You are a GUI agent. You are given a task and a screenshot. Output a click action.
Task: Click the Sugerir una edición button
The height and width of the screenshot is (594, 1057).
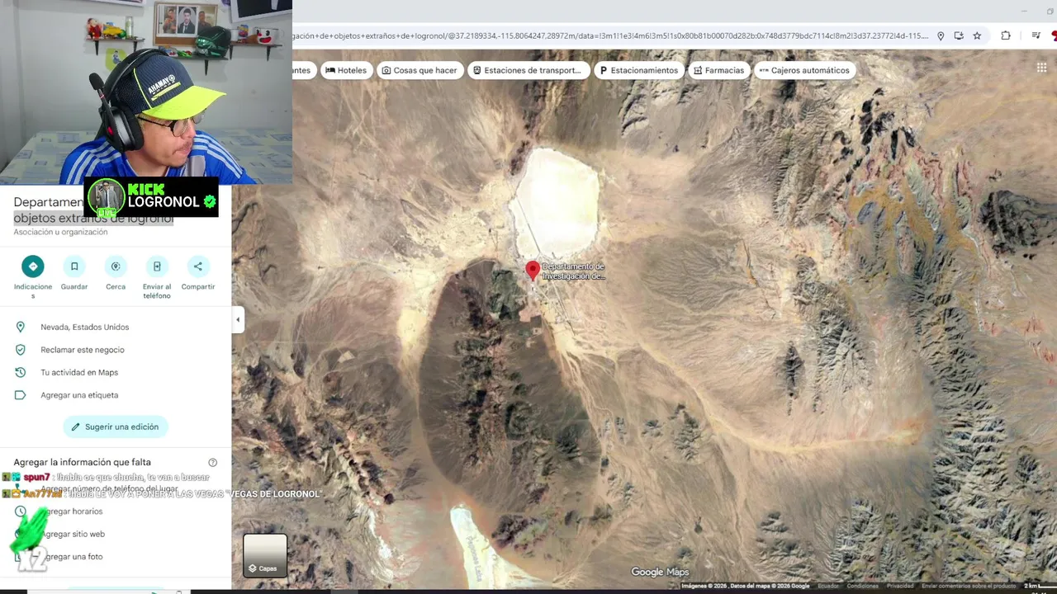(x=116, y=427)
